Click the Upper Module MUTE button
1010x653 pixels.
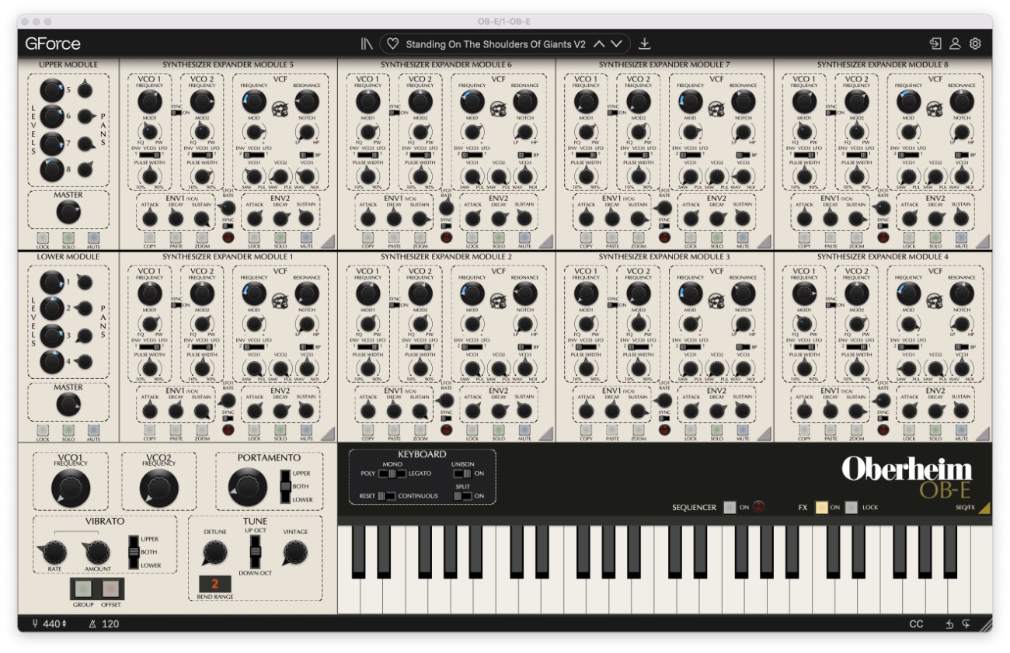94,237
